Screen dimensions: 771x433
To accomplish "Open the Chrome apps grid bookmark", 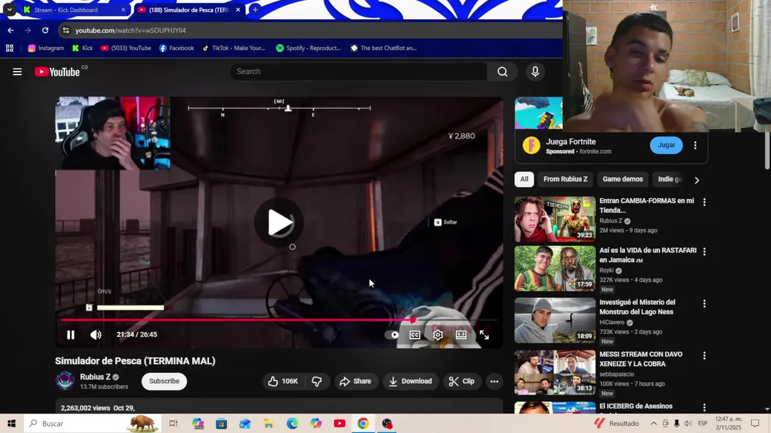I will (x=10, y=48).
